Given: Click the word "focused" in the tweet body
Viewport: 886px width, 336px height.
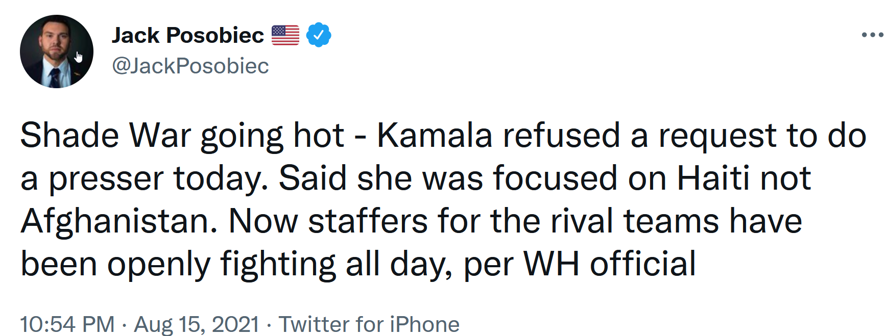Looking at the screenshot, I should [x=555, y=178].
